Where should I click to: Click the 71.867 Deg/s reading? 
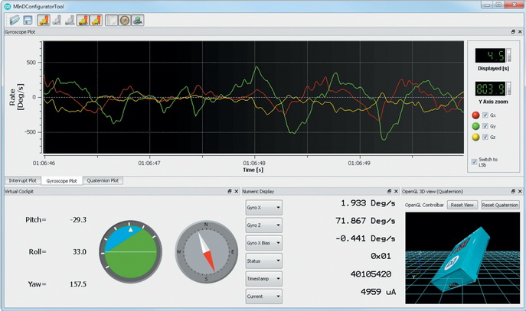pos(365,221)
